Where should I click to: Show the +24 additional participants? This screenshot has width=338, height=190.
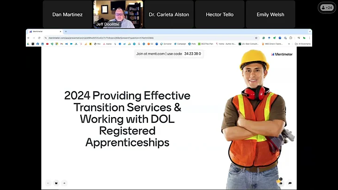[x=327, y=8]
